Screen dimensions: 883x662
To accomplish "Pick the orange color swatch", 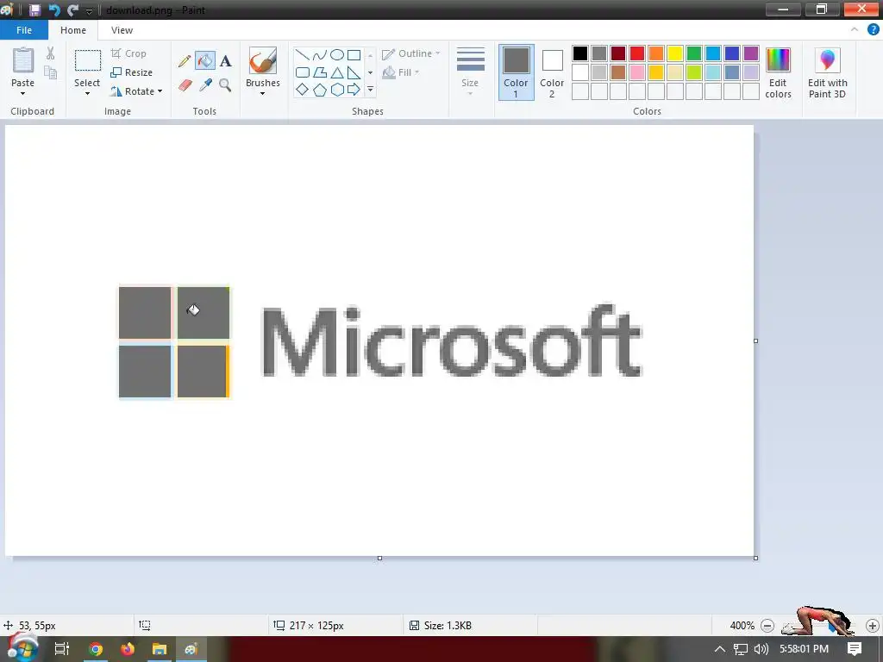I will [x=656, y=53].
